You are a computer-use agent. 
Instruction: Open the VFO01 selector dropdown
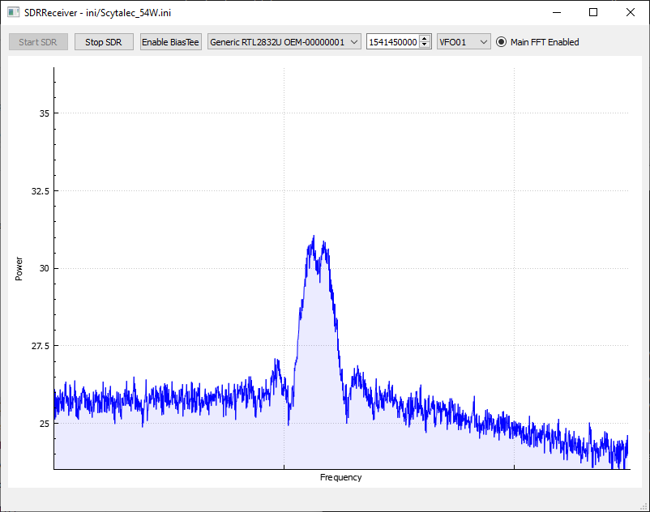(464, 42)
